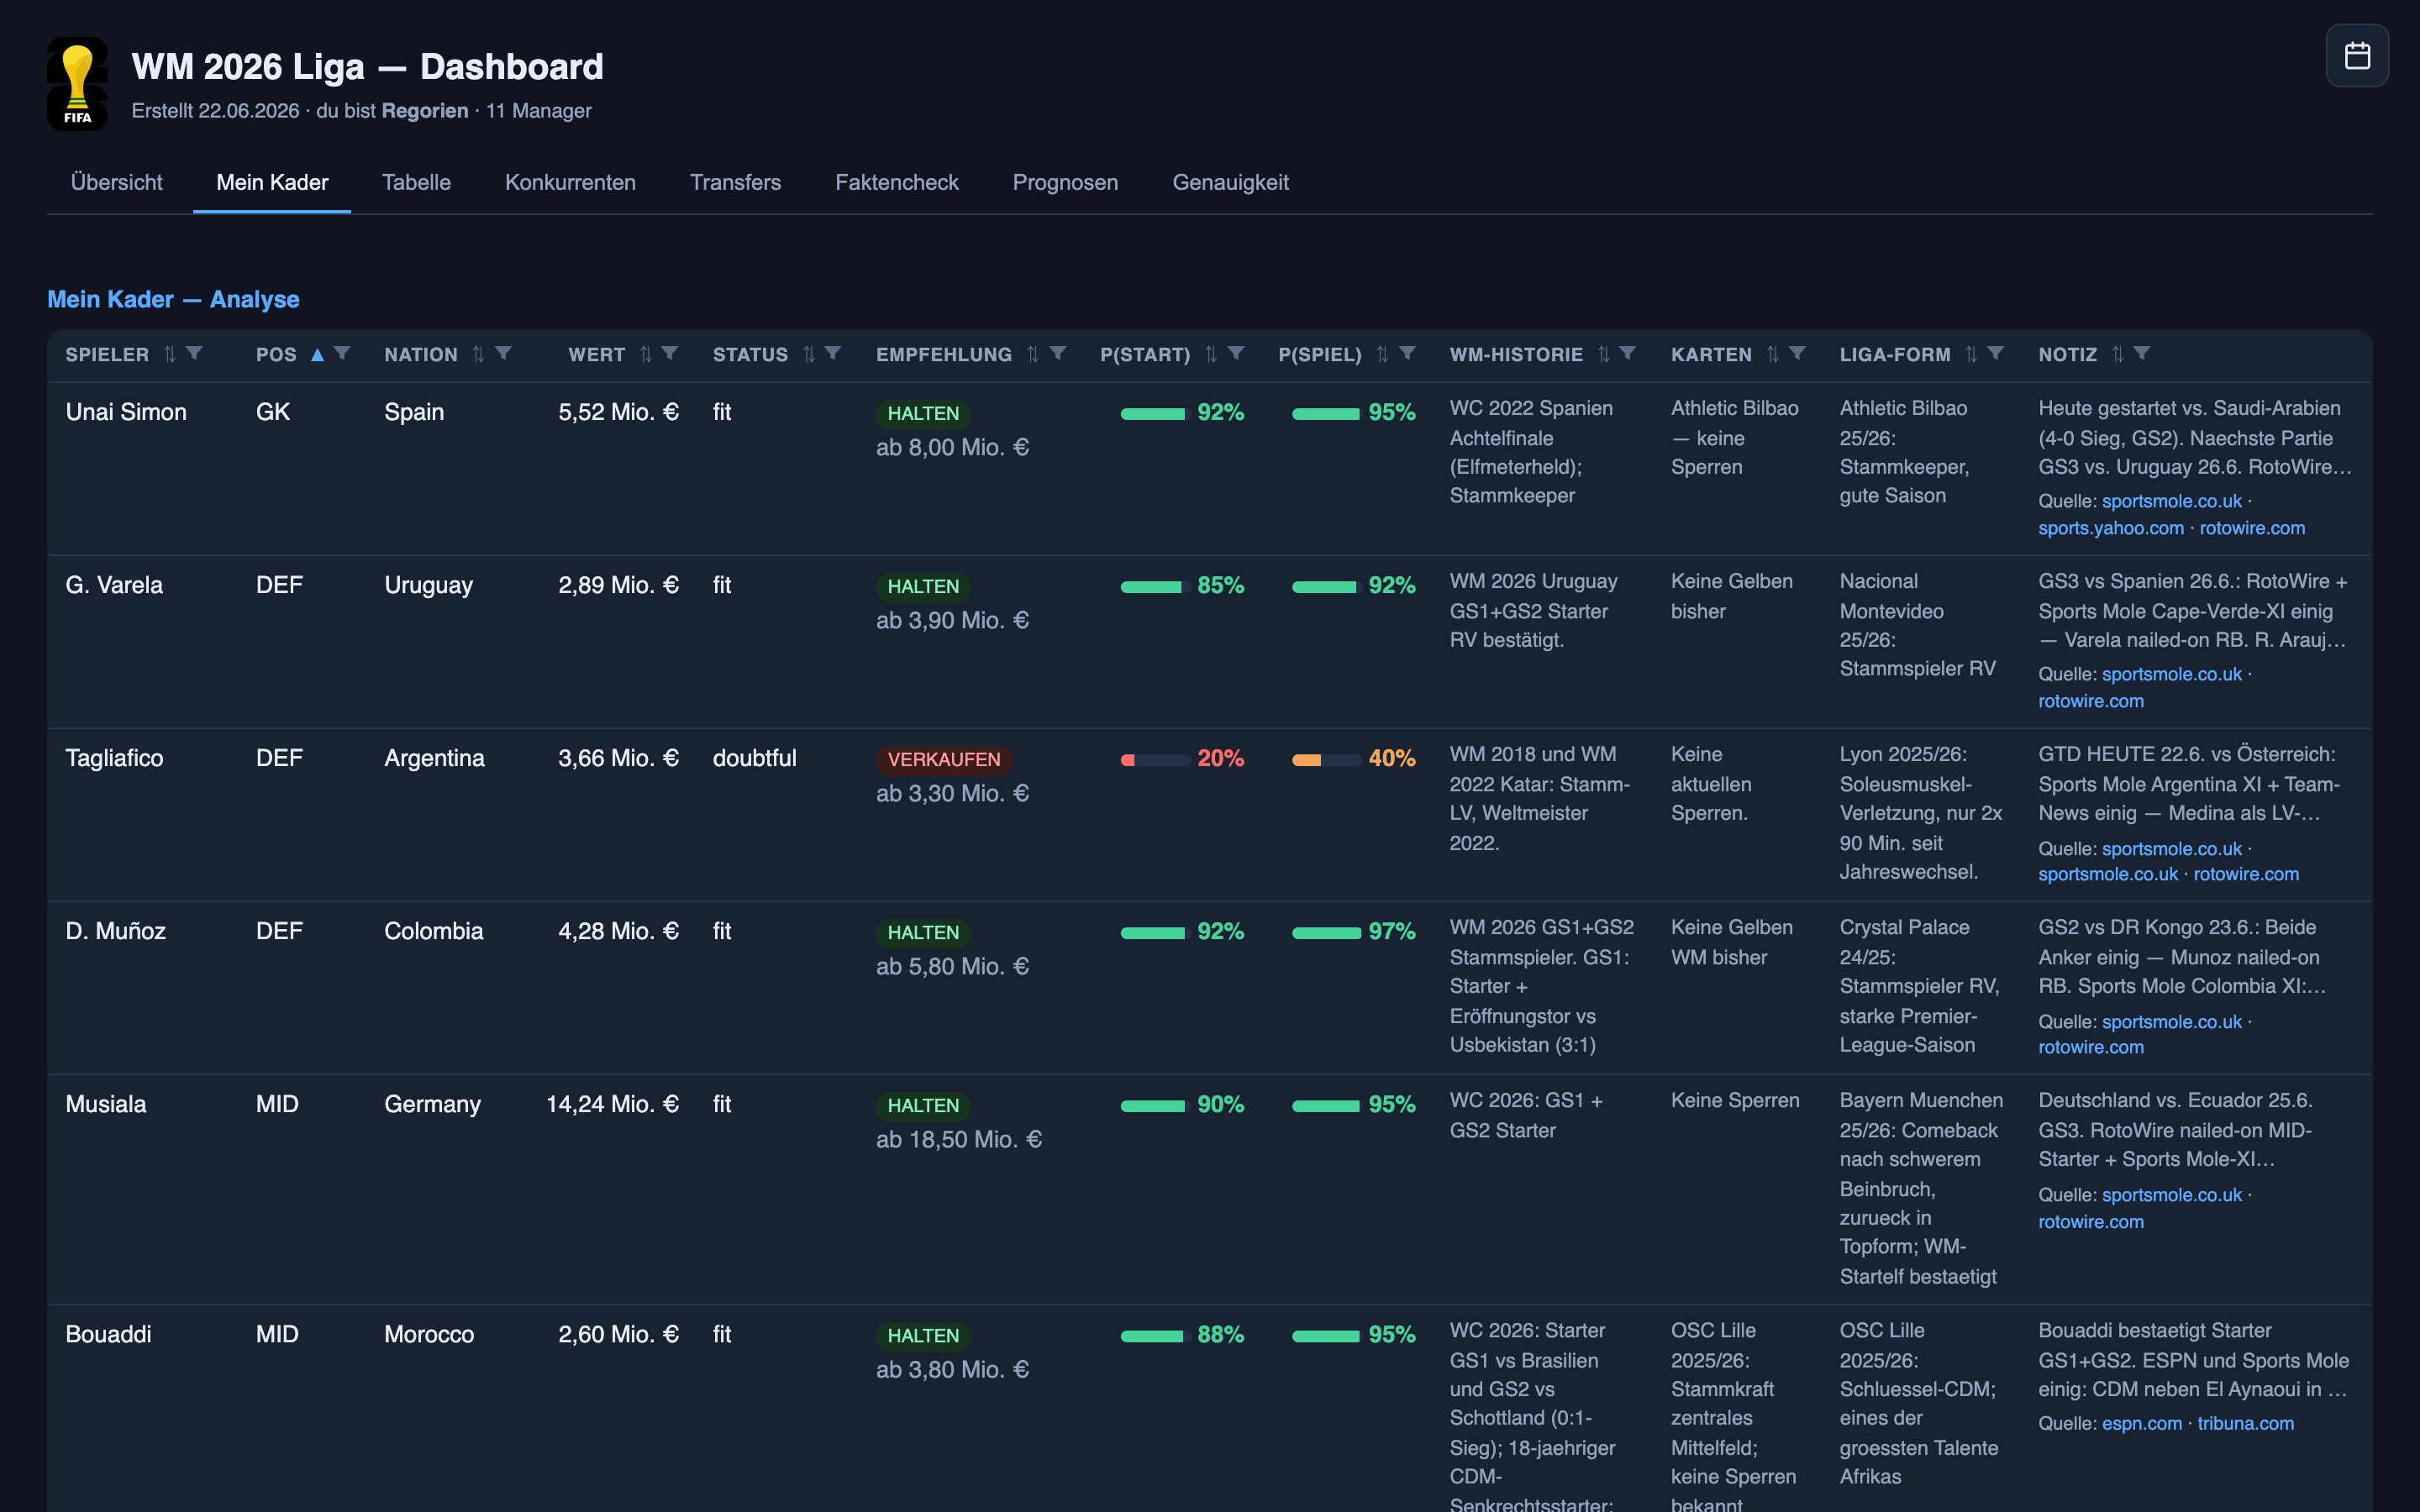This screenshot has width=2420, height=1512.
Task: Sort by NOTIZ column arrows
Action: pyautogui.click(x=2117, y=354)
